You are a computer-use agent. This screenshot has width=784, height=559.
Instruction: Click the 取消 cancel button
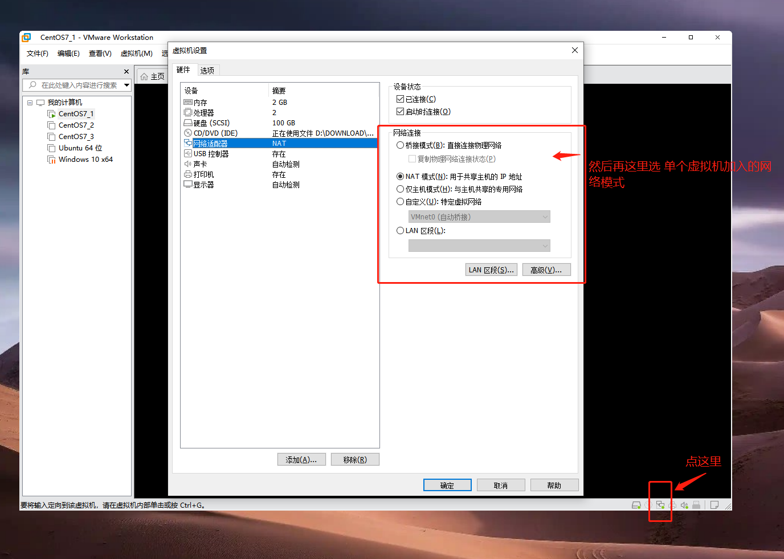501,485
